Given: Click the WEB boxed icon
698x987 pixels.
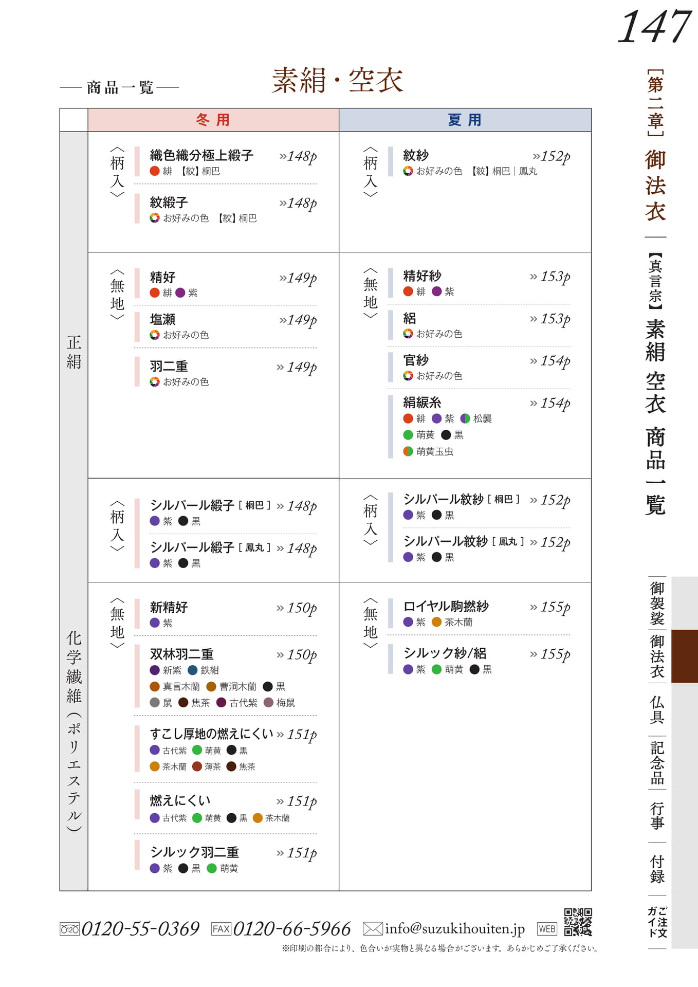Looking at the screenshot, I should point(547,928).
